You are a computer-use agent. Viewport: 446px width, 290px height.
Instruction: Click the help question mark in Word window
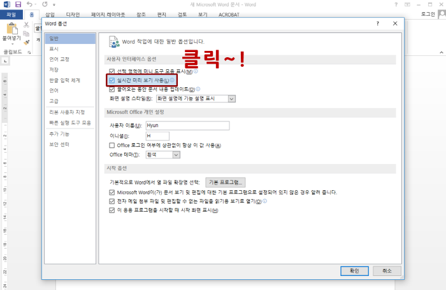point(396,4)
